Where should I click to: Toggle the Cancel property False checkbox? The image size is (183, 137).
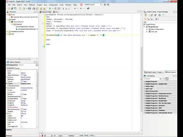pyautogui.click(x=22, y=81)
